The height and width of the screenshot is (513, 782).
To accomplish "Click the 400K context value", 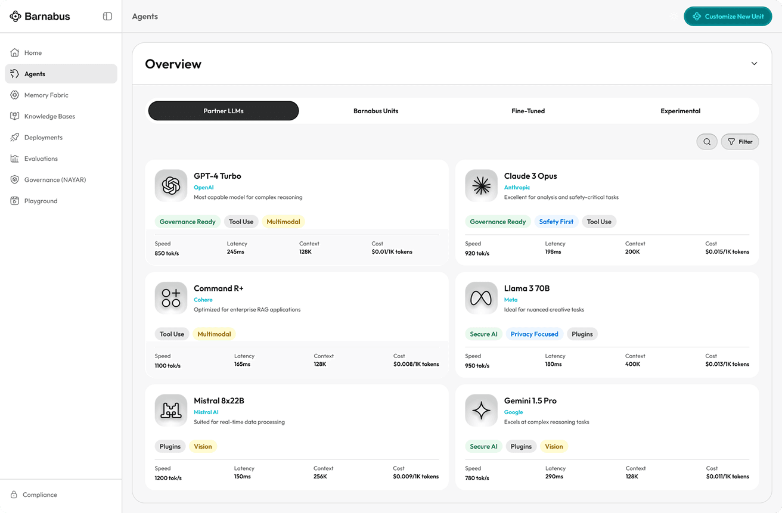I will [x=633, y=364].
